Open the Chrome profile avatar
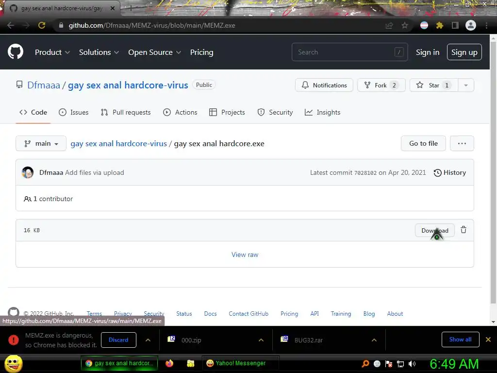Screen dimensions: 497x373 coord(471,25)
